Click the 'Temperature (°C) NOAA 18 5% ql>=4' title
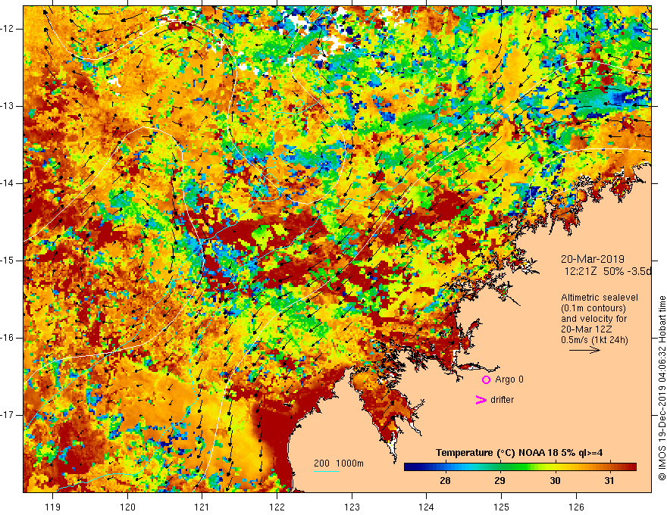This screenshot has width=667, height=515. (519, 453)
